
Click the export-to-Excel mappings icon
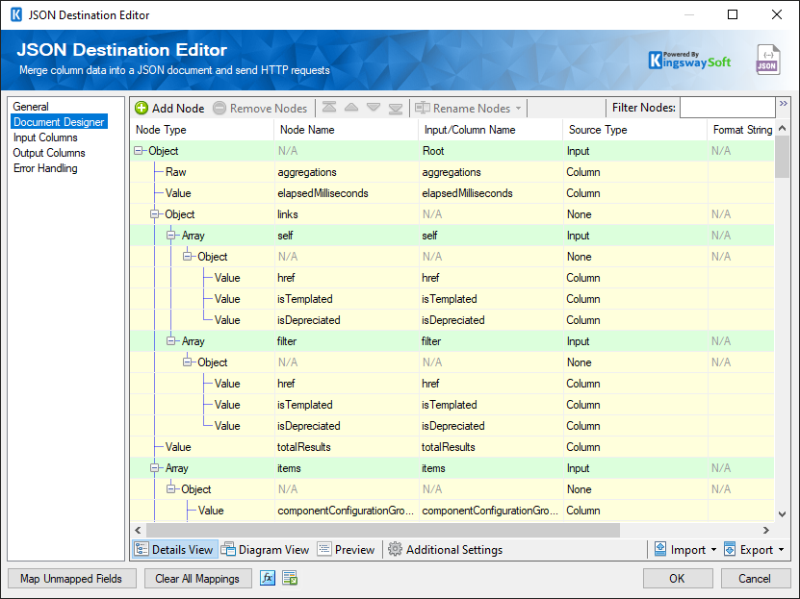288,578
